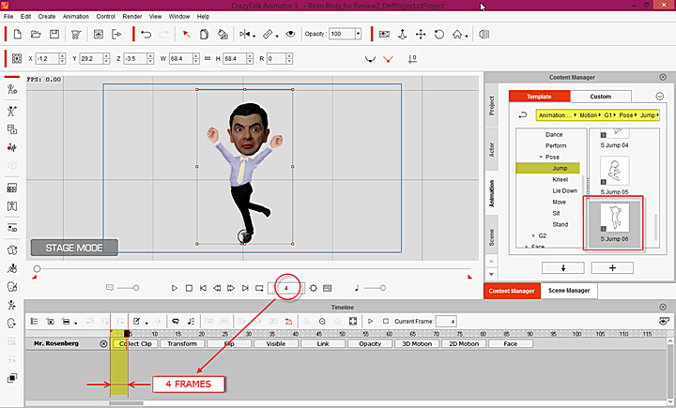The image size is (676, 408).
Task: Expand the G2 tree folder
Action: coord(532,235)
